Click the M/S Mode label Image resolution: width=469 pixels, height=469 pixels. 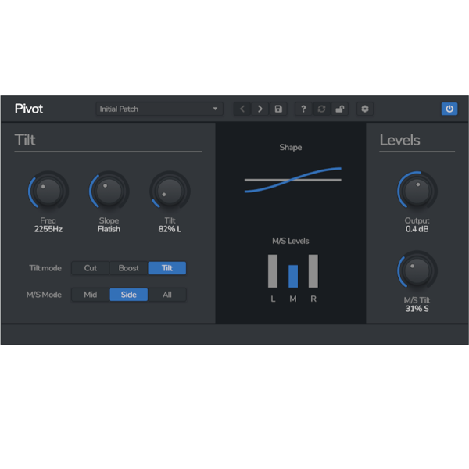pos(45,295)
